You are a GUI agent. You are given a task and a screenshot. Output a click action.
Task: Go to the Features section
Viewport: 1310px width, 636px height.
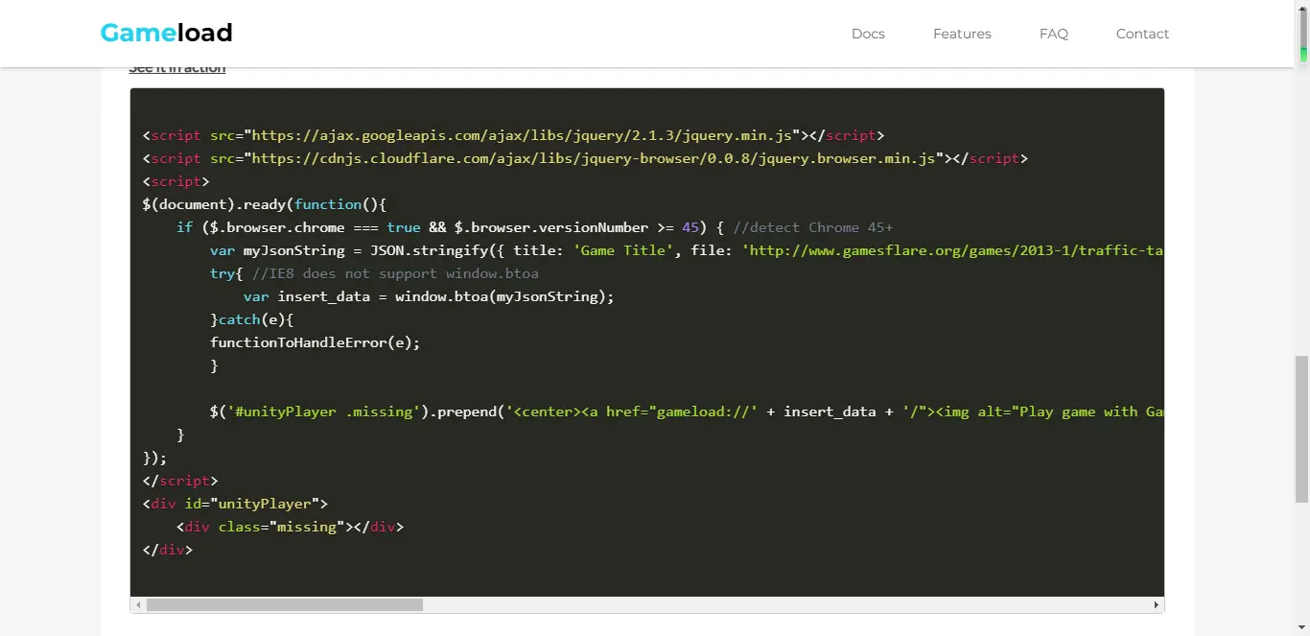coord(962,34)
